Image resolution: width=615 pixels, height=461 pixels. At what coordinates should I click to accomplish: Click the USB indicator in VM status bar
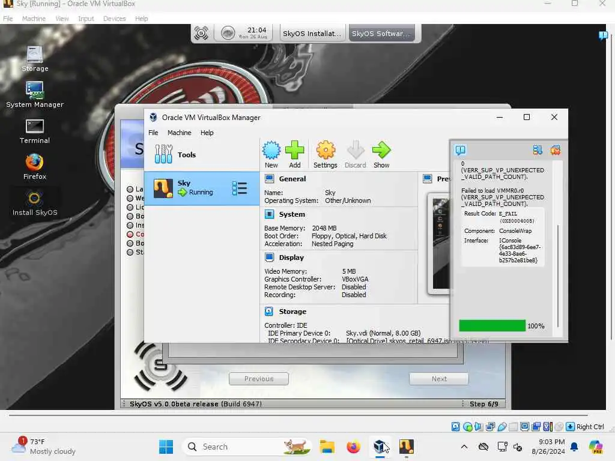coord(501,427)
